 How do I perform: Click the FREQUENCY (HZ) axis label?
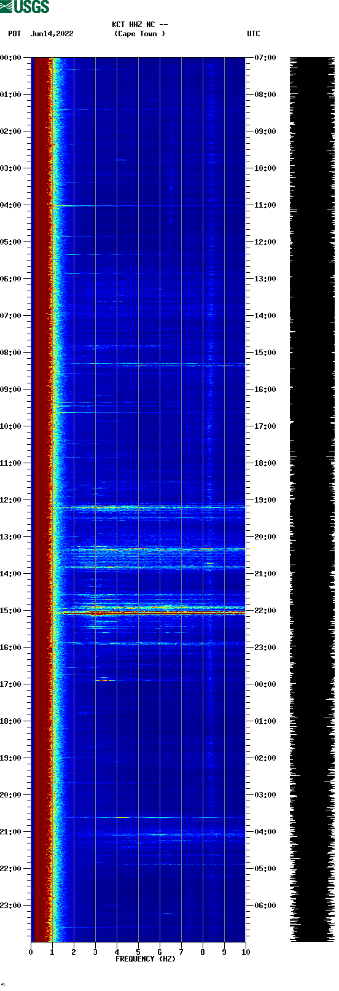click(x=146, y=958)
